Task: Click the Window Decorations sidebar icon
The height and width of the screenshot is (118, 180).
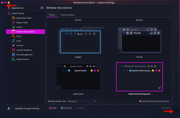Action: point(13,32)
